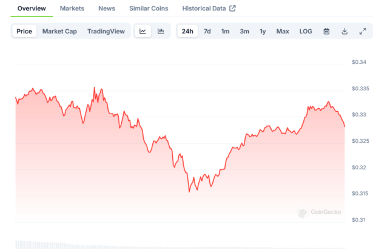The image size is (373, 249).
Task: Switch to candlestick chart icon
Action: 161,31
